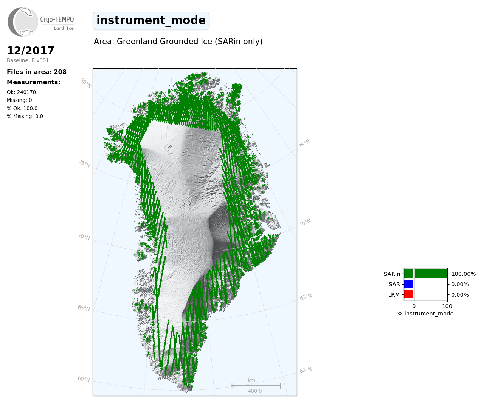Click the Cryo-TEMPO Land Ice logo
This screenshot has height=400, width=481.
point(41,22)
